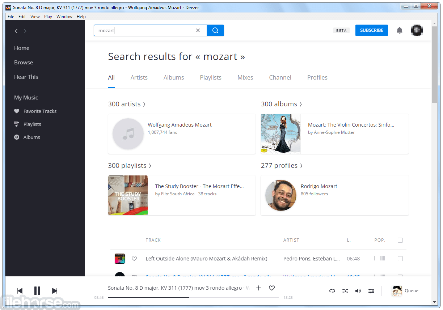This screenshot has width=443, height=310.
Task: Favorite Left Outside Alone track with heart
Action: click(x=134, y=259)
